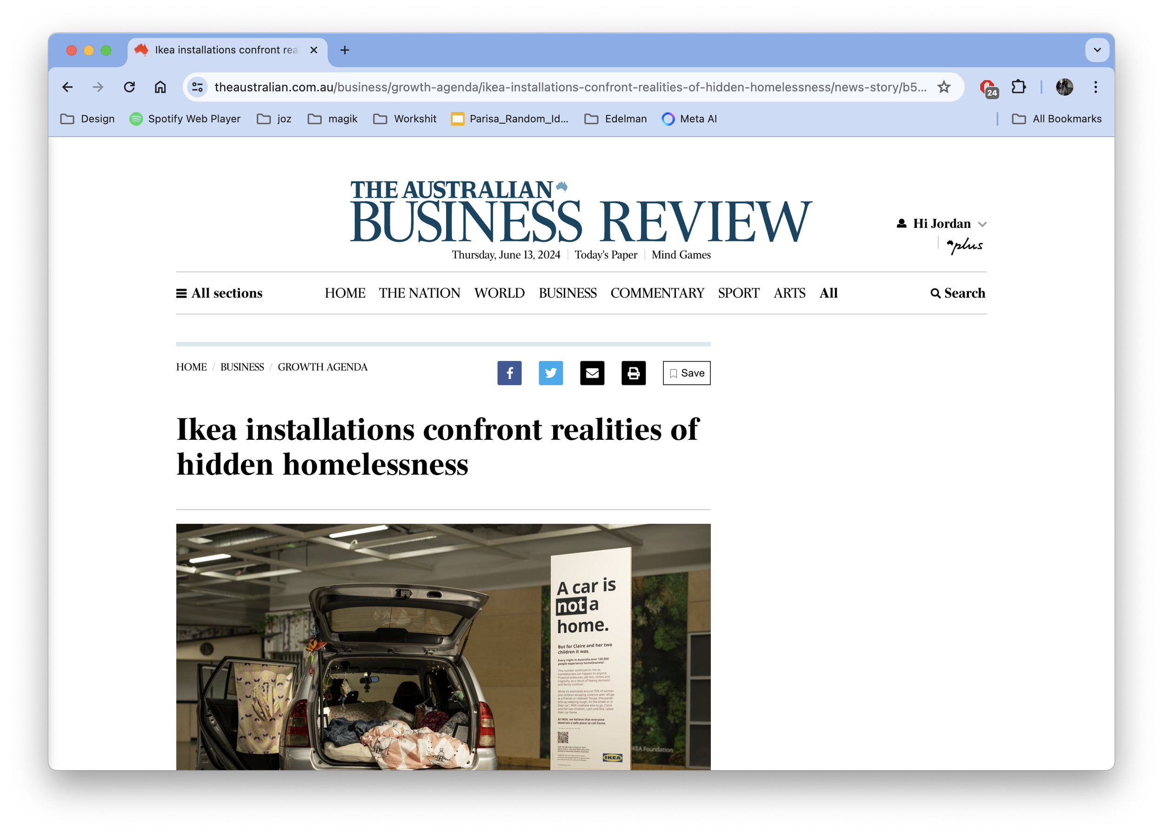
Task: Share article on Twitter
Action: pyautogui.click(x=551, y=373)
